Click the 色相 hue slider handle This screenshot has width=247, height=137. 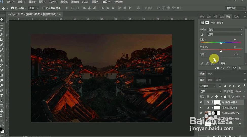(221, 44)
